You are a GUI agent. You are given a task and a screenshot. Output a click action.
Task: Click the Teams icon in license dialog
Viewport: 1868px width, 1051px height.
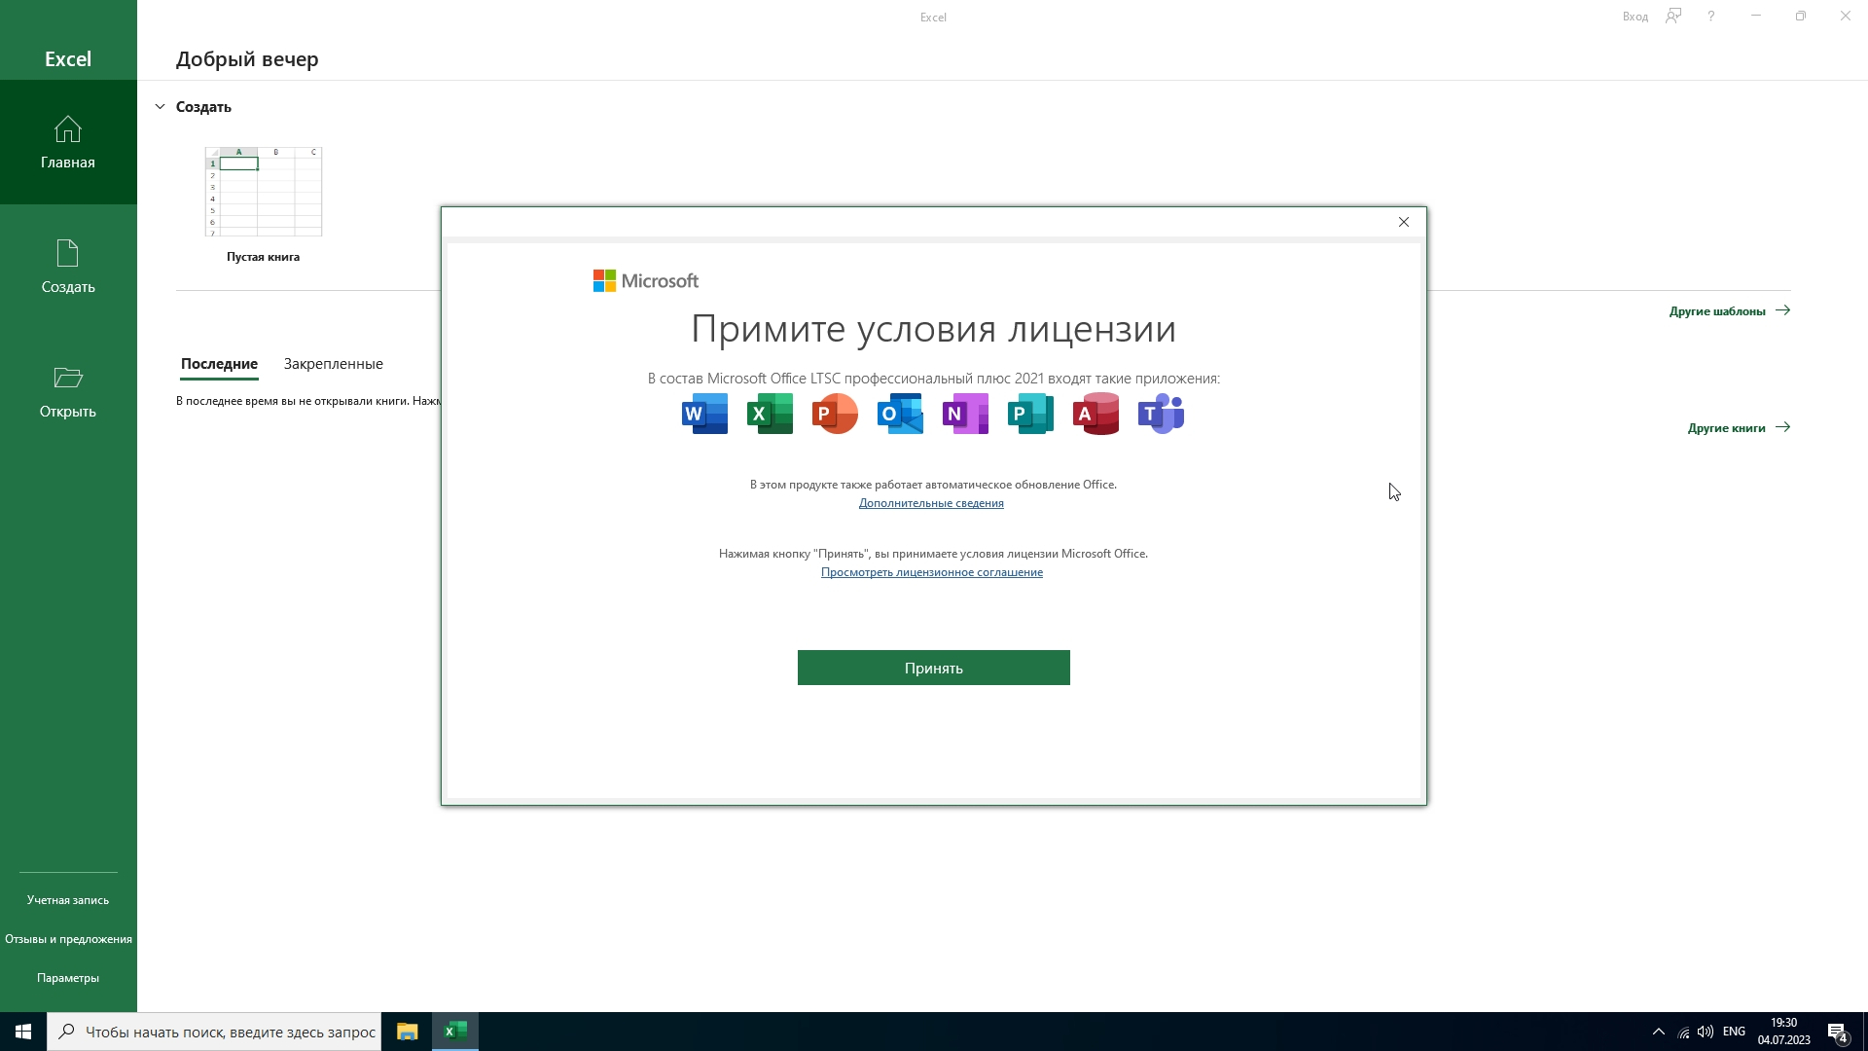pos(1161,415)
